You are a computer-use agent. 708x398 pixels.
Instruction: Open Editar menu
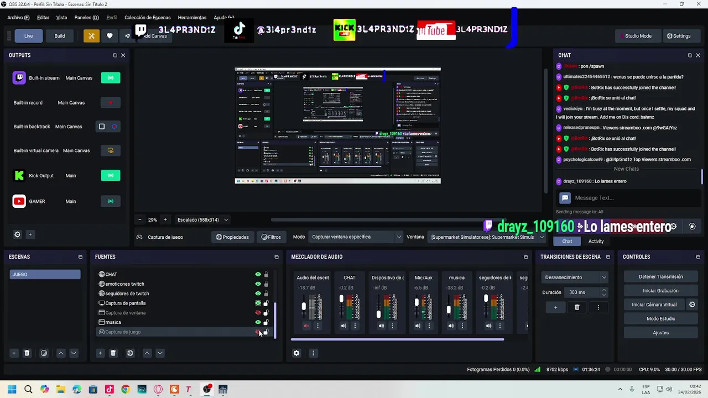[x=43, y=18]
